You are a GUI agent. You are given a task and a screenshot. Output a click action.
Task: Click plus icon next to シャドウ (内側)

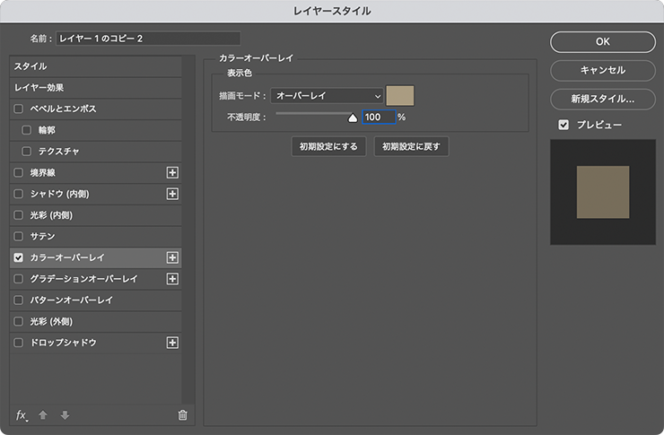pos(173,194)
